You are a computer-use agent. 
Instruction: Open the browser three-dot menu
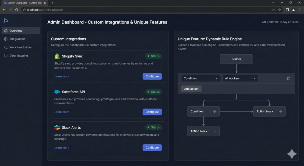(300, 10)
